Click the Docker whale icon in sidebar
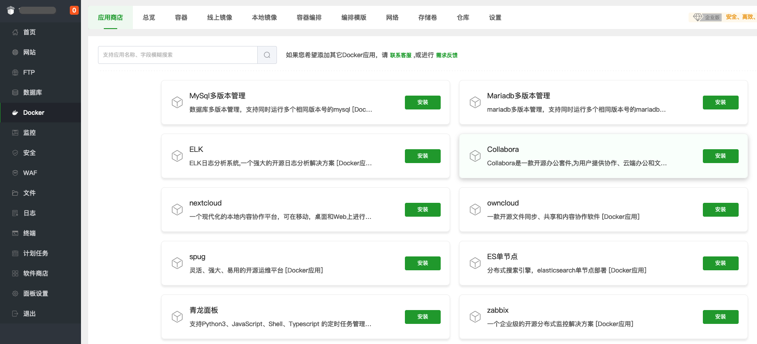Image resolution: width=757 pixels, height=344 pixels. pos(15,113)
